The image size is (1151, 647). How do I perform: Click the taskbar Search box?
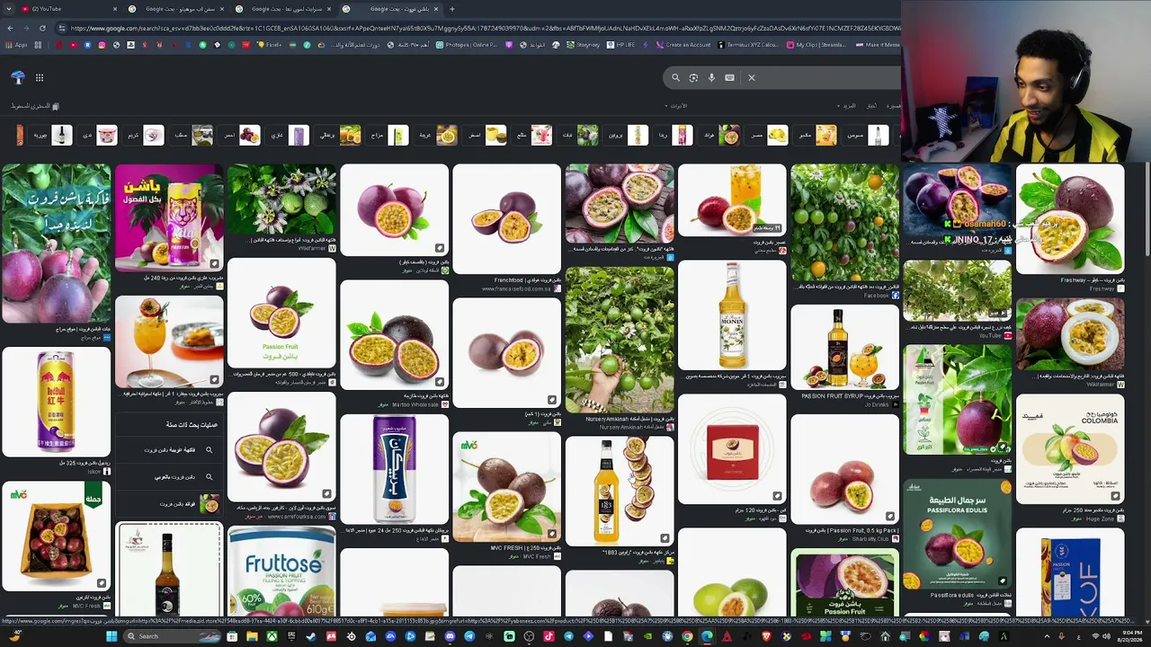click(173, 636)
